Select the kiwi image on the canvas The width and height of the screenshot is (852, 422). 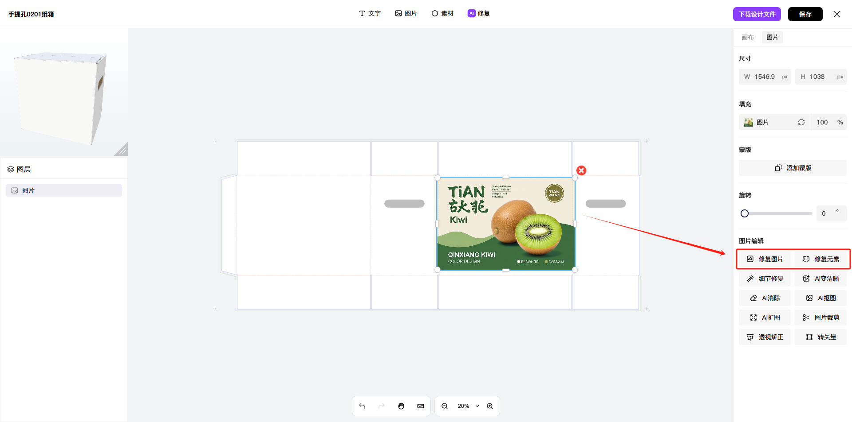(506, 224)
